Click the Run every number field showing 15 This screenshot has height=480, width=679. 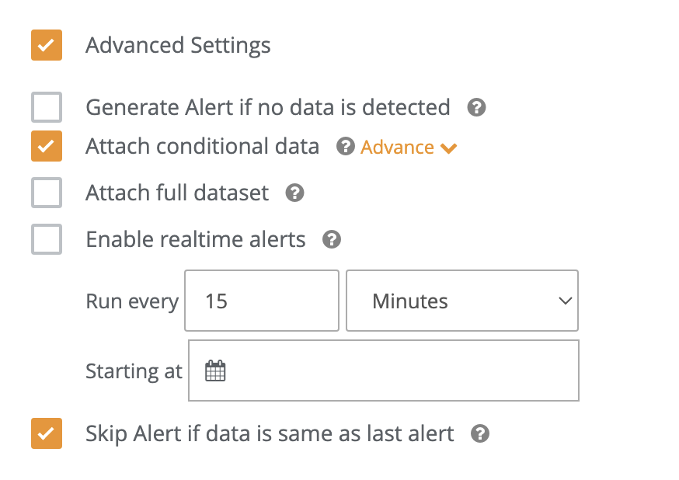point(261,301)
